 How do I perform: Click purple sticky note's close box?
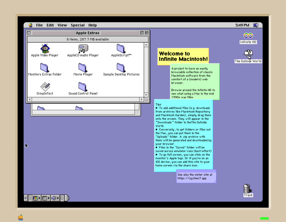[179, 171]
